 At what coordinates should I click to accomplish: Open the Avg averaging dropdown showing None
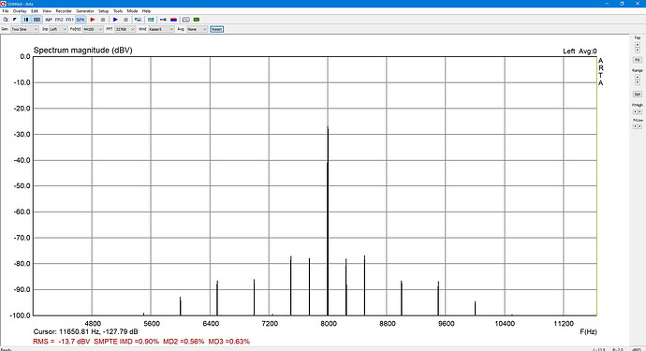click(x=197, y=29)
